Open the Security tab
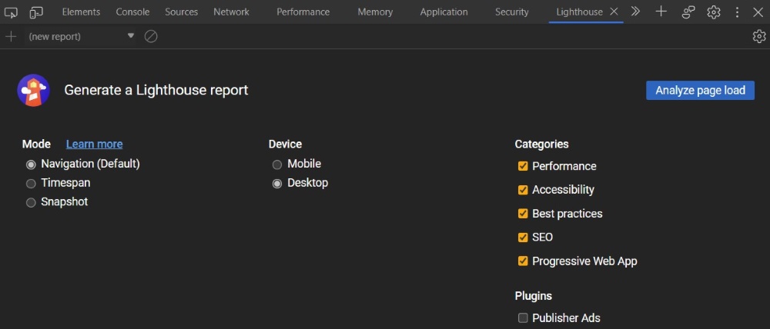This screenshot has width=770, height=329. point(512,12)
